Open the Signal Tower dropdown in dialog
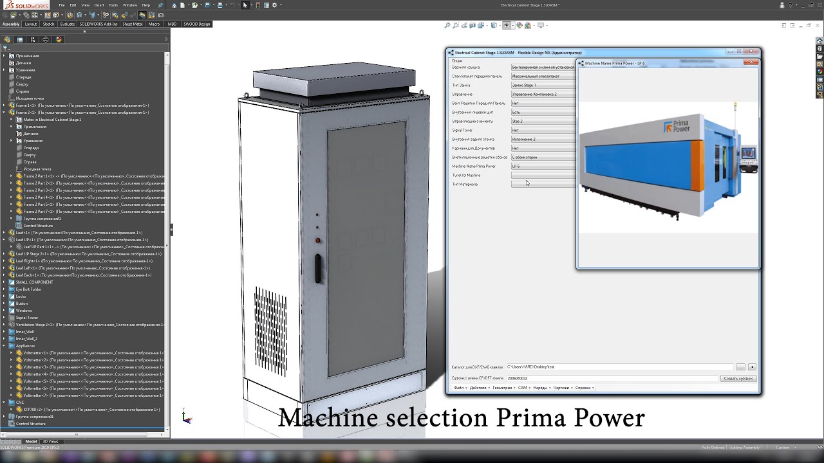This screenshot has width=824, height=463. [x=543, y=130]
